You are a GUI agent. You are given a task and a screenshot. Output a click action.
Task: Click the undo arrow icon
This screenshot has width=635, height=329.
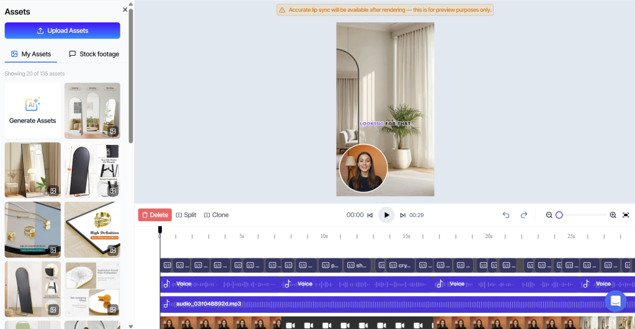(506, 215)
